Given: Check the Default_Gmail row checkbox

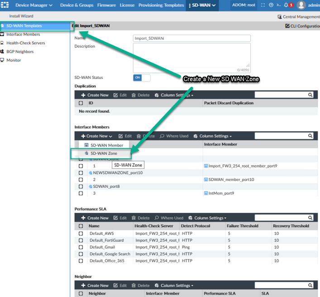Looking at the screenshot, I should pos(81,247).
